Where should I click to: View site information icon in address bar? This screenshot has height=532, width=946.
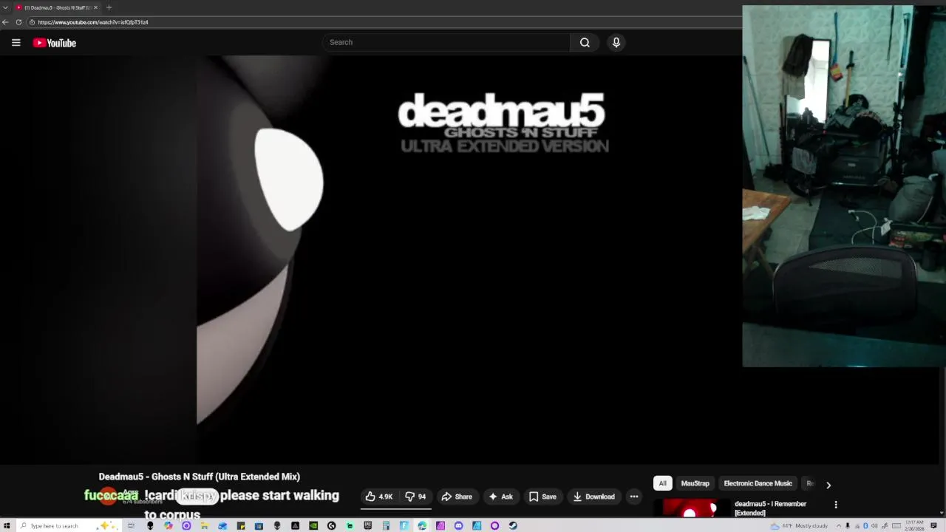click(x=32, y=22)
